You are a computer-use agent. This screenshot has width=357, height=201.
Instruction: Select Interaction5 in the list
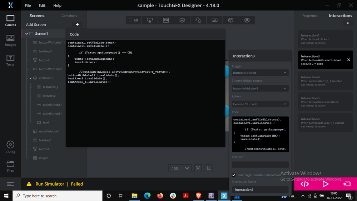326,102
